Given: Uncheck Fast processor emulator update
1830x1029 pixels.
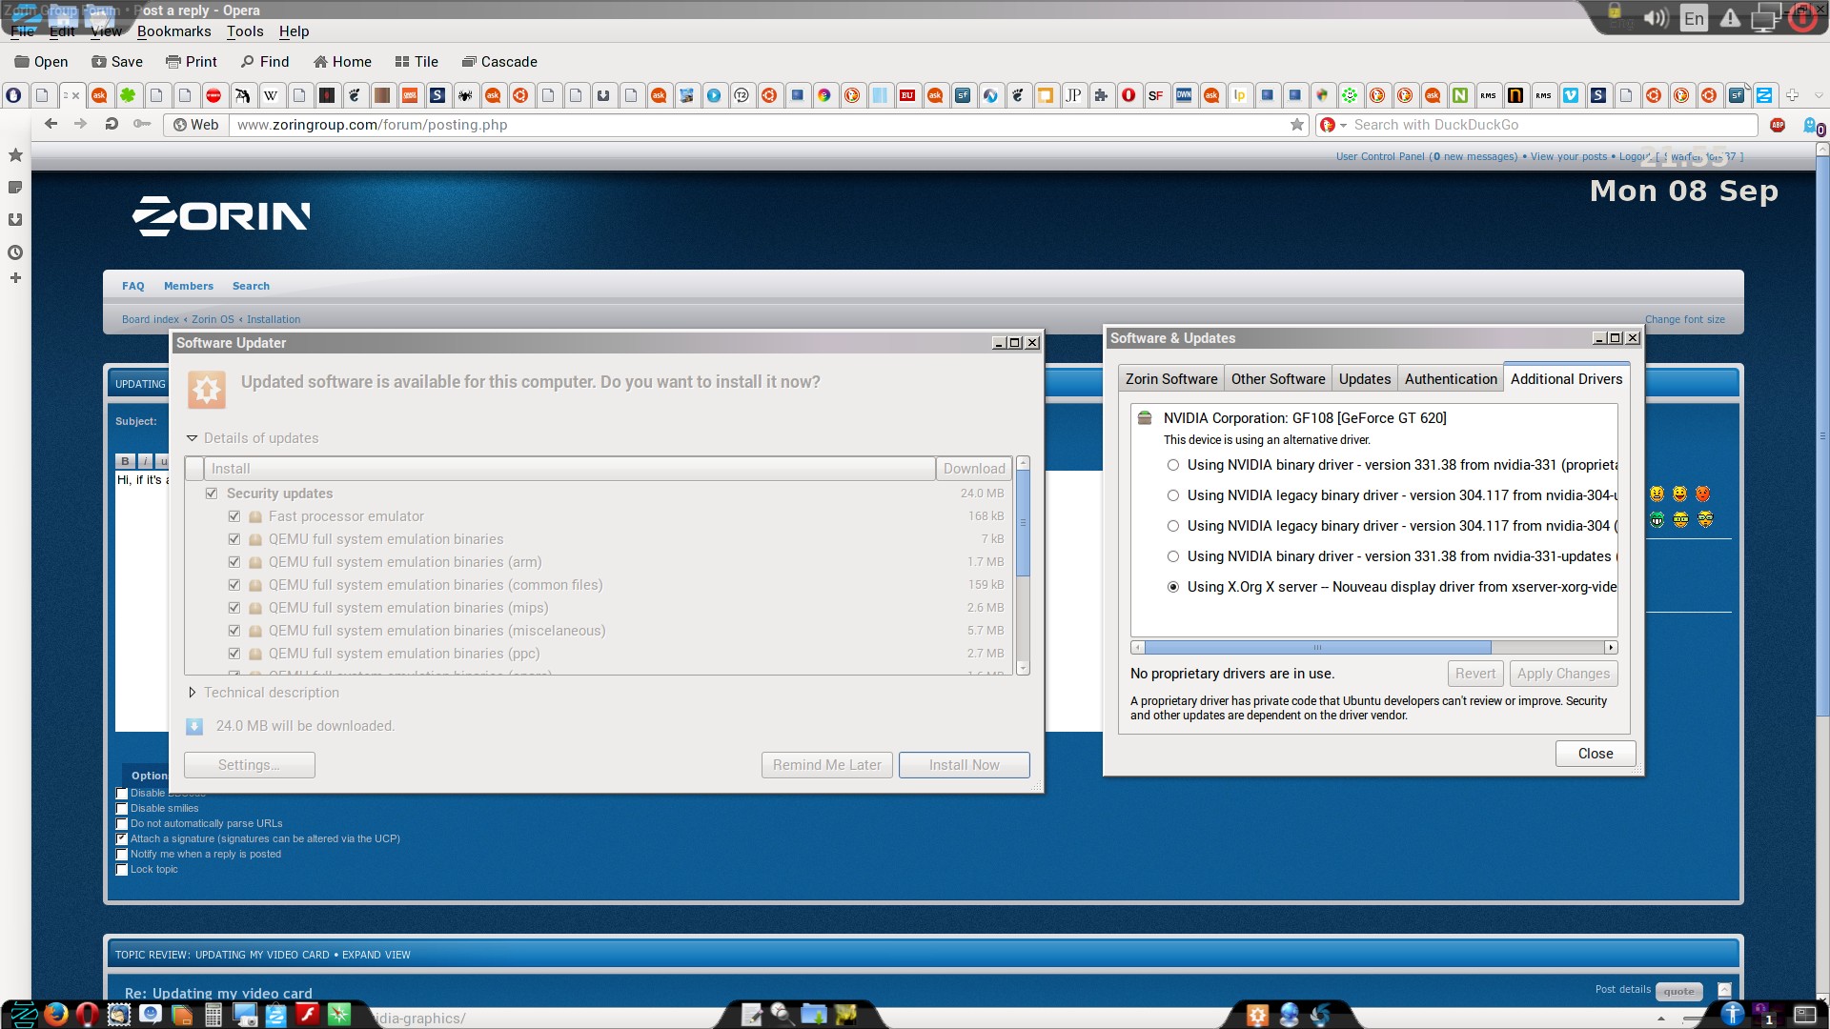Looking at the screenshot, I should point(234,516).
